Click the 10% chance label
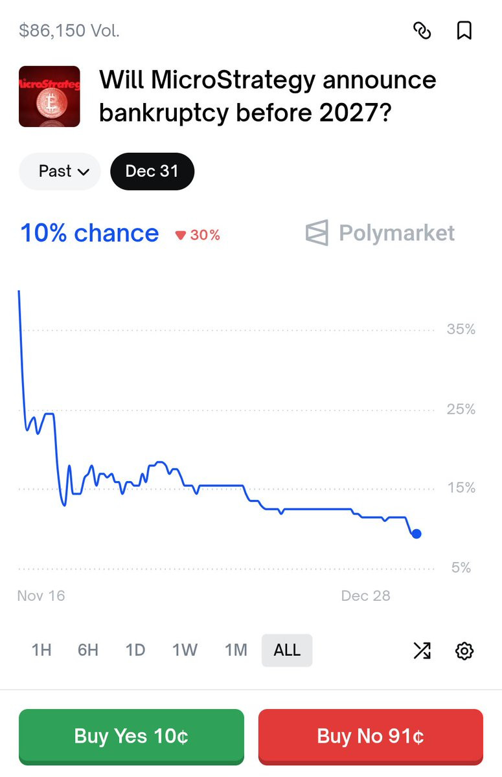 click(x=89, y=233)
